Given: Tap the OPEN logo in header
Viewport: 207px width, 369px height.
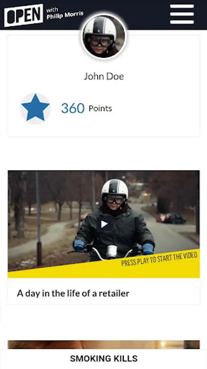Looking at the screenshot, I should tap(23, 15).
